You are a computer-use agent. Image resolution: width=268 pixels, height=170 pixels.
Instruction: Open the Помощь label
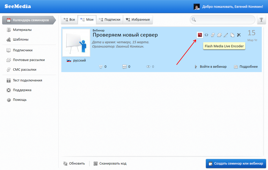click(20, 100)
